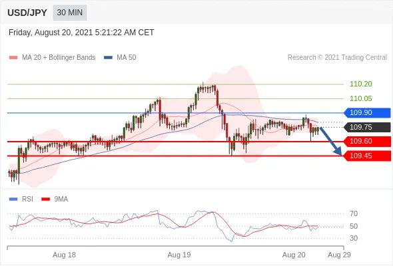
Task: Click the red 109.45 target tag
Action: click(367, 156)
